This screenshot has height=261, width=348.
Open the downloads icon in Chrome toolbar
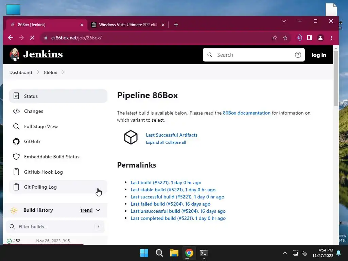[x=299, y=38]
